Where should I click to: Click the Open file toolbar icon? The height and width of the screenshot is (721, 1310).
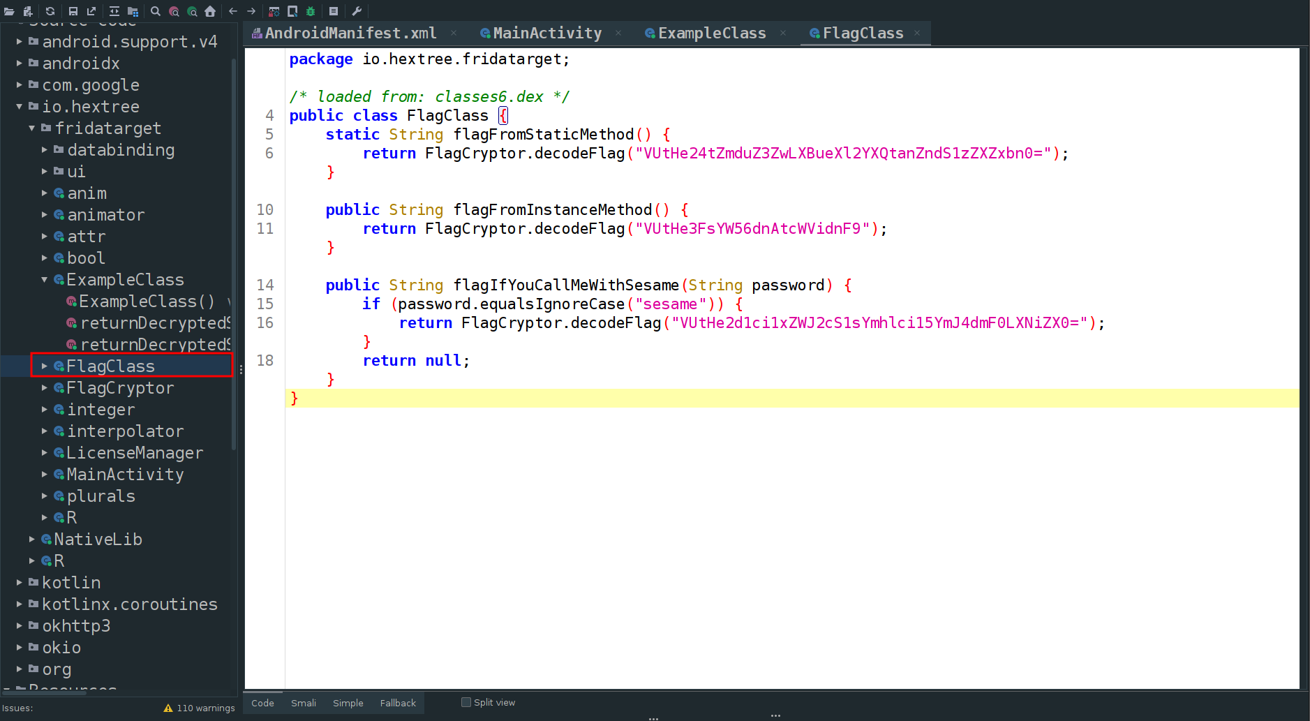tap(9, 11)
